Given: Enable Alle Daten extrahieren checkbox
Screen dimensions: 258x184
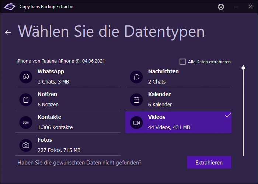Looking at the screenshot, I should coord(182,62).
